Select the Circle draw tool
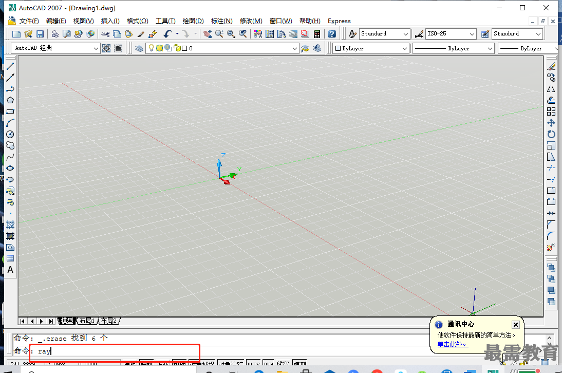The height and width of the screenshot is (373, 562). 10,135
